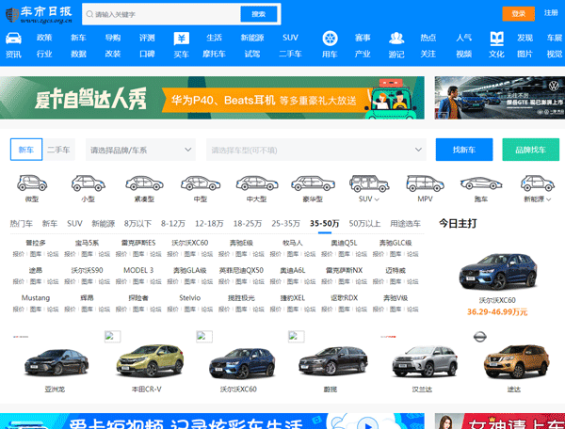Switch to the 热门车 tab

[x=22, y=224]
